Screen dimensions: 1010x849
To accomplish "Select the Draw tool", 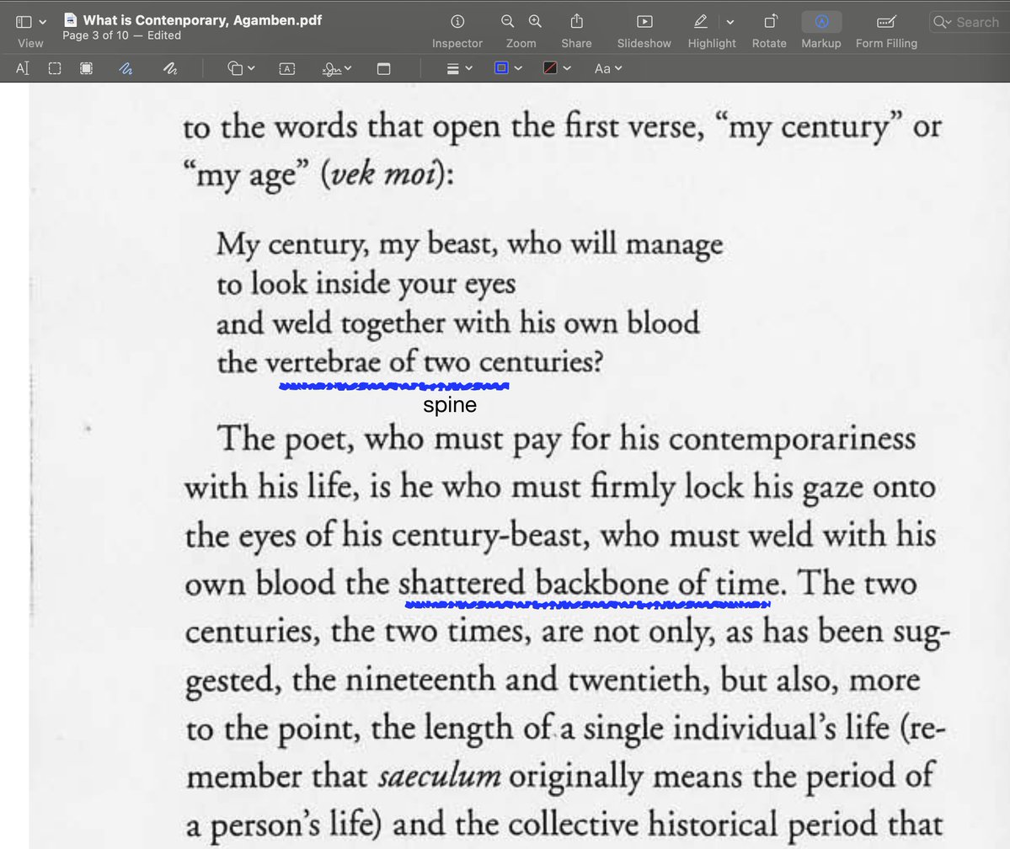I will pos(170,68).
